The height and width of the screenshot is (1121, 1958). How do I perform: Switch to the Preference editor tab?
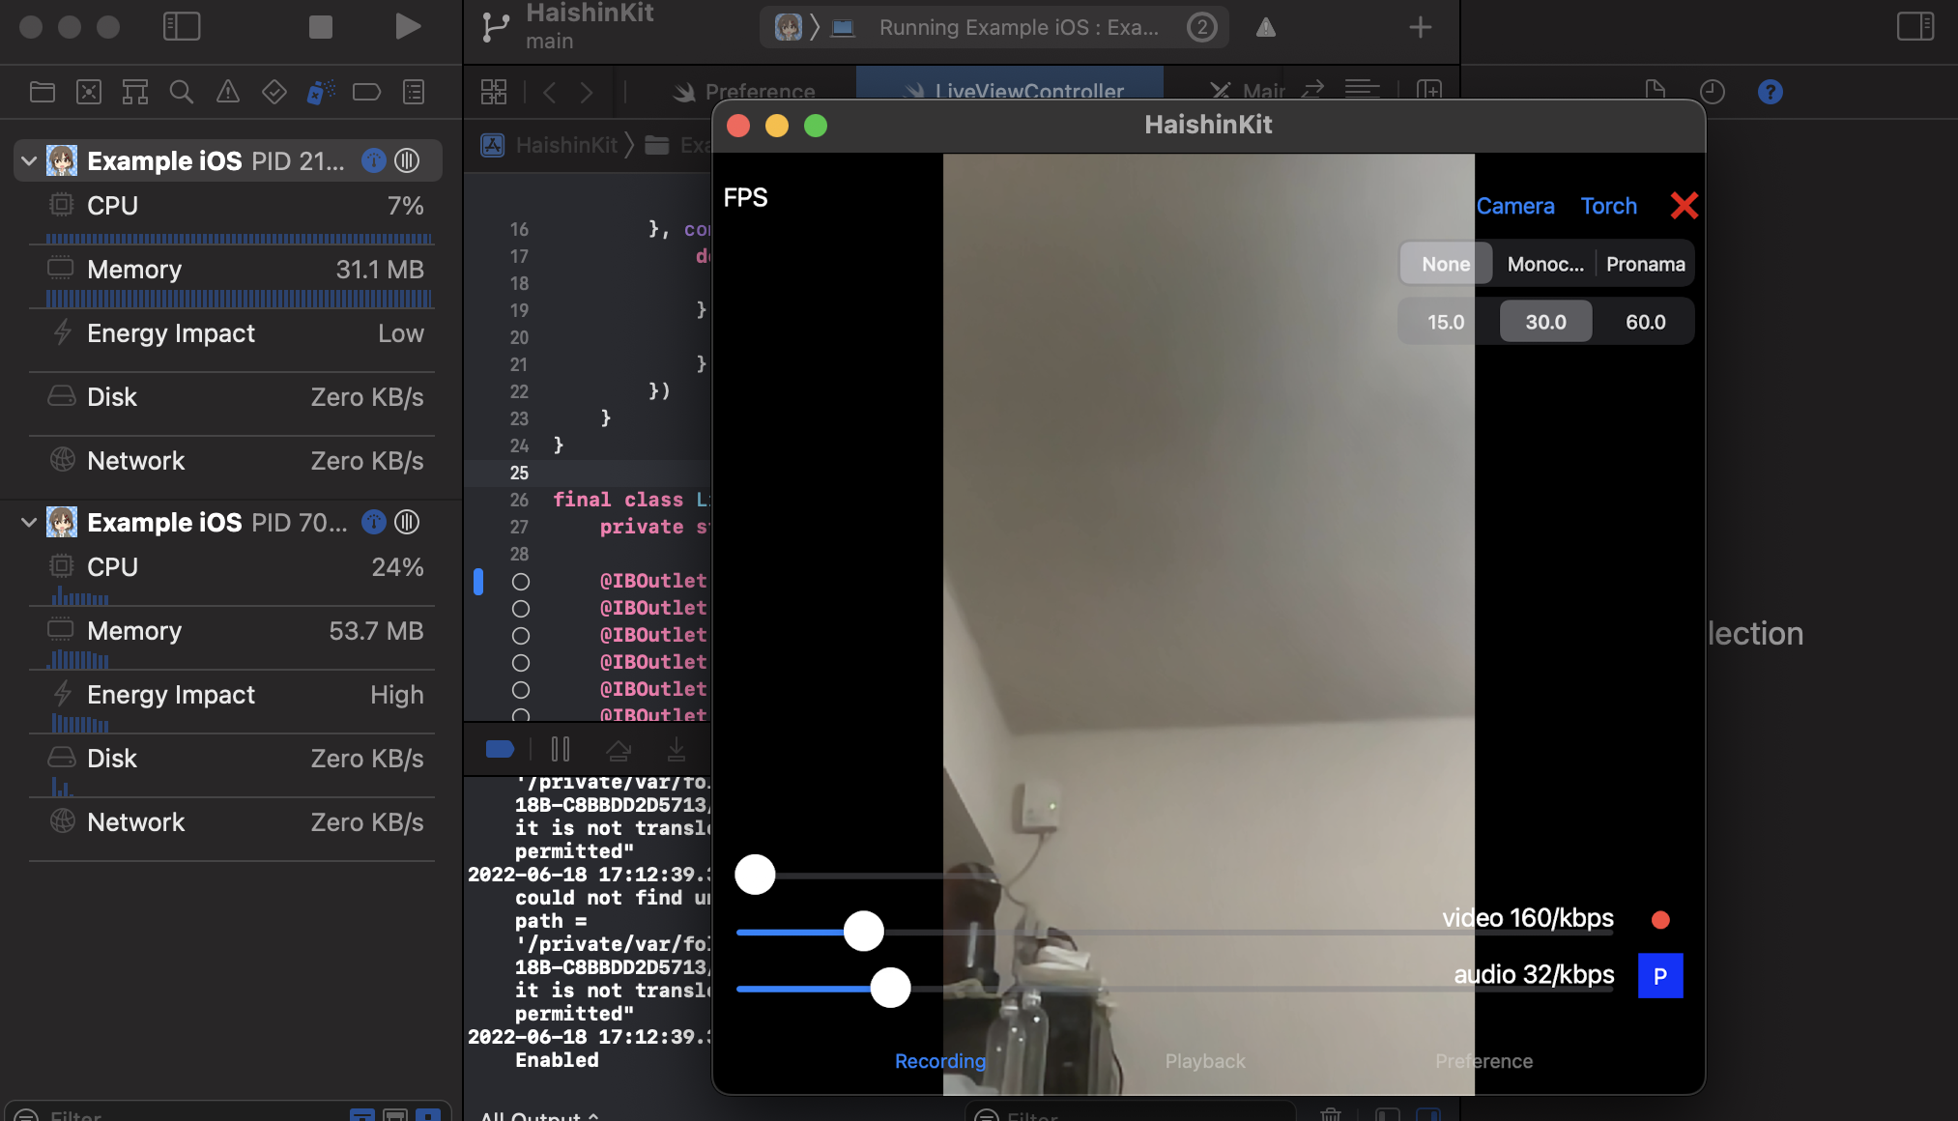[744, 91]
